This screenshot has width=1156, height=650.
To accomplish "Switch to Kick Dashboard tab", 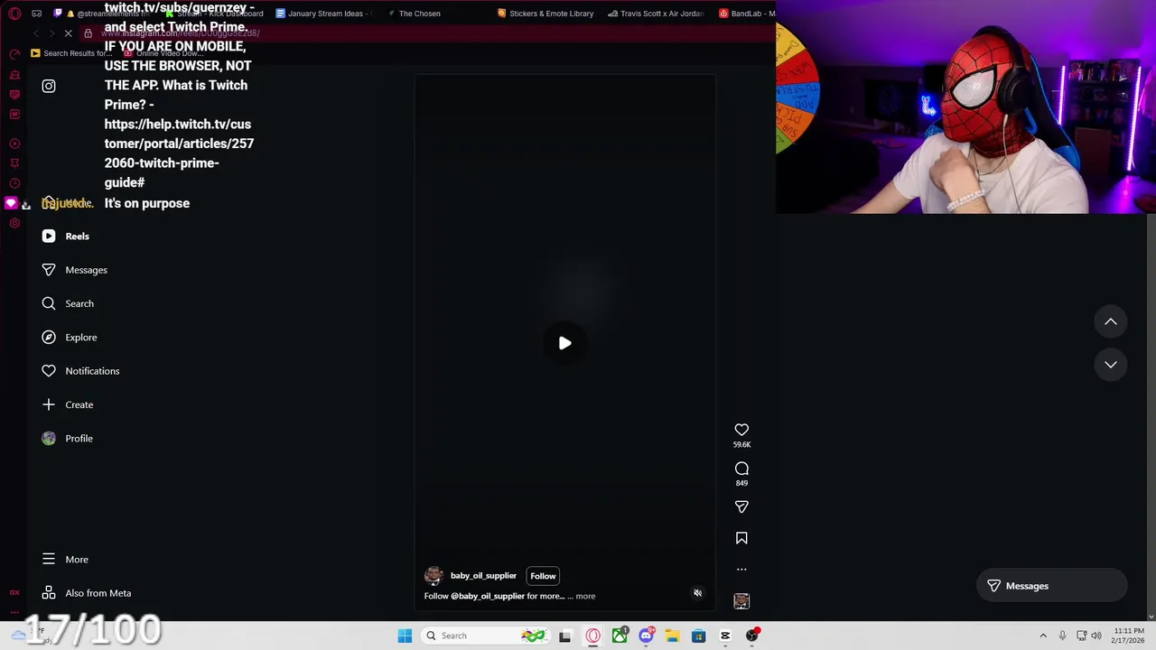I will (x=215, y=14).
